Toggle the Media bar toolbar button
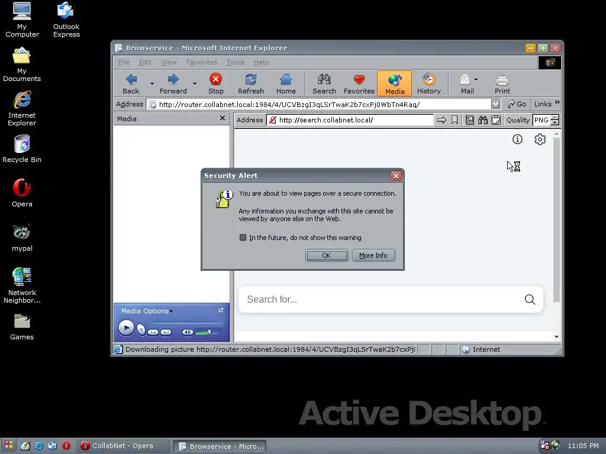Viewport: 606px width, 454px height. 395,83
